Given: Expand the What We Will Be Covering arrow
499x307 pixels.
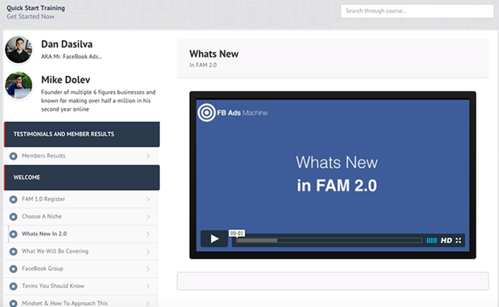Looking at the screenshot, I should pyautogui.click(x=148, y=252).
